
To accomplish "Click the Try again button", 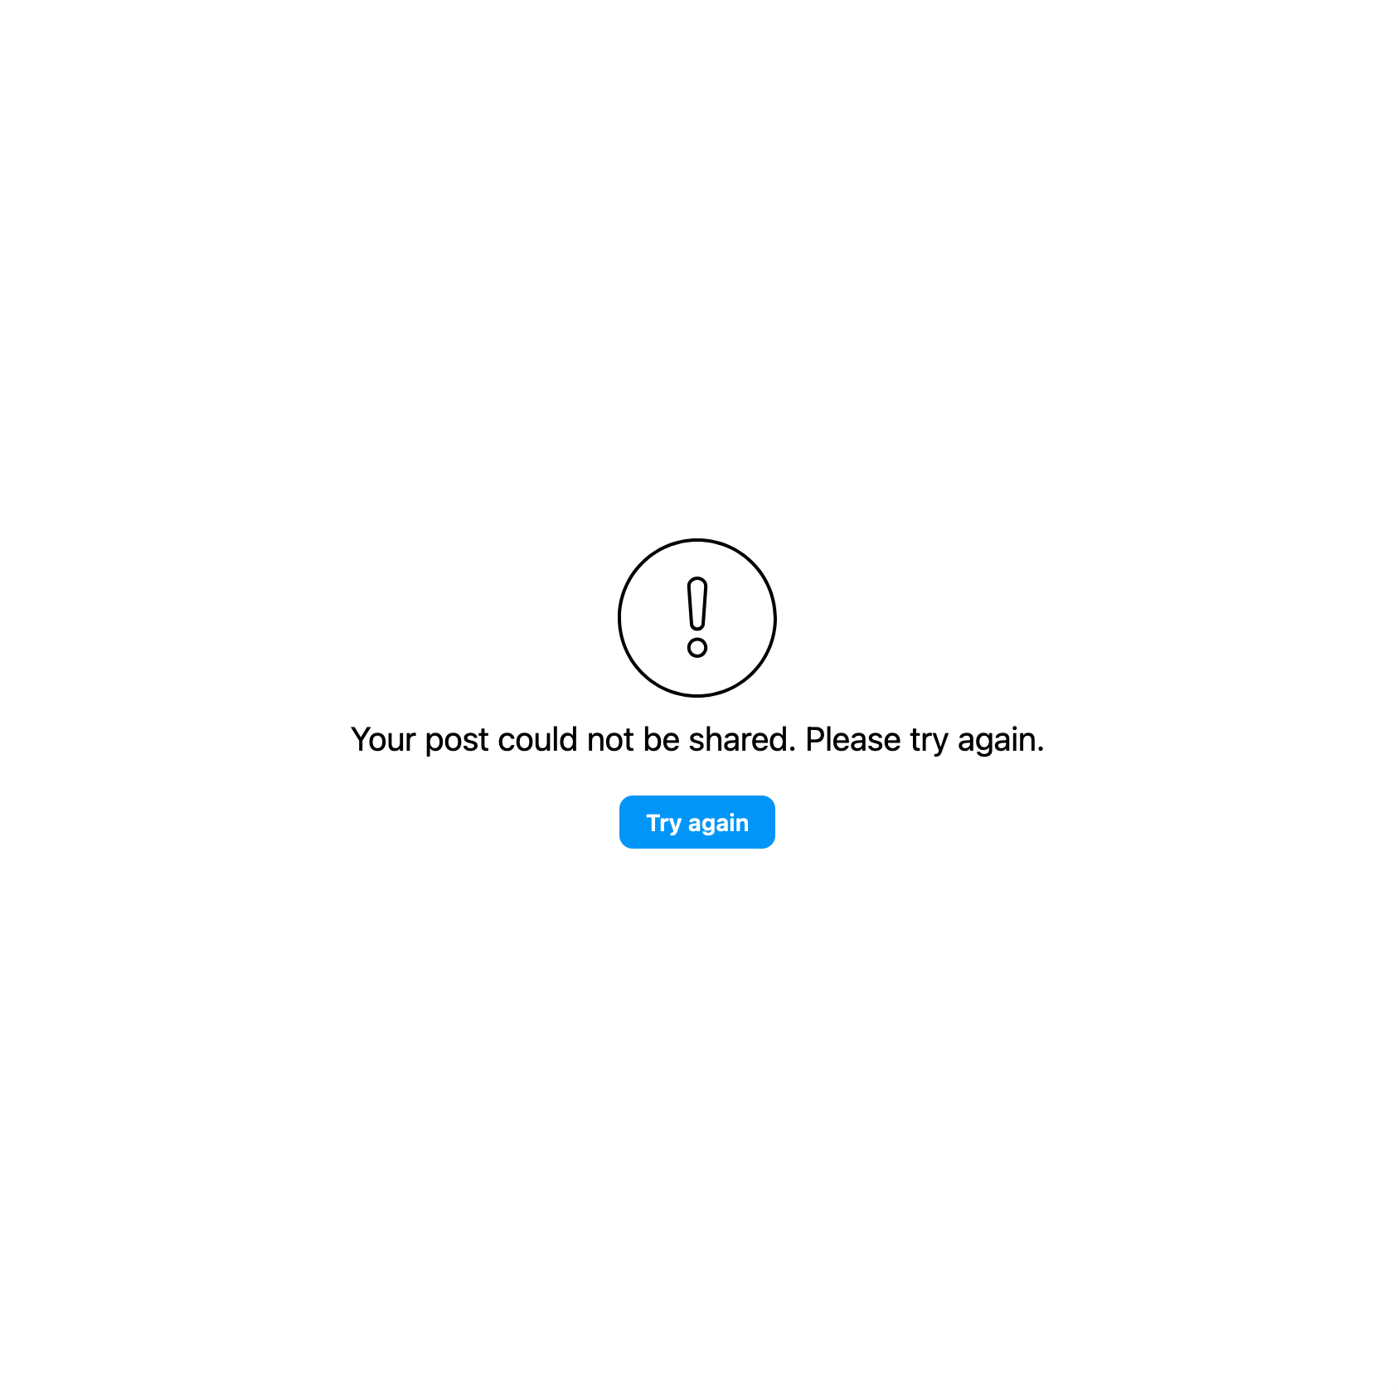I will pos(697,822).
